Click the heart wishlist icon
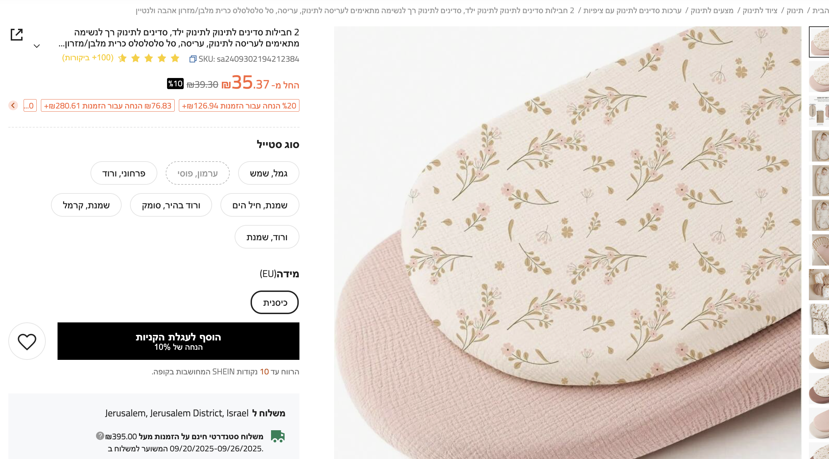 coord(27,341)
